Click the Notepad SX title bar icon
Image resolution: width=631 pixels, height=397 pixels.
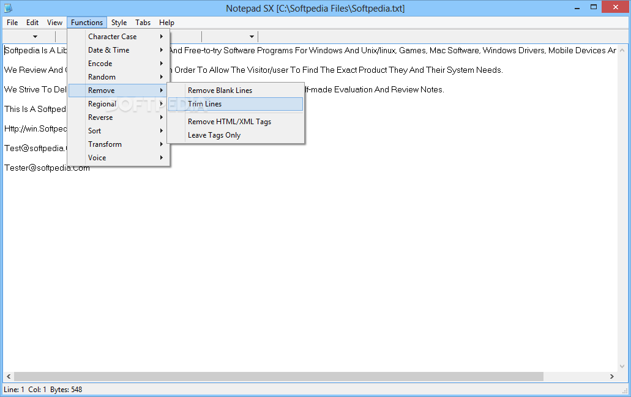[x=8, y=7]
